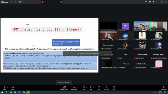Open Windows Start menu
Image resolution: width=168 pixels, height=94 pixels.
pyautogui.click(x=2, y=92)
